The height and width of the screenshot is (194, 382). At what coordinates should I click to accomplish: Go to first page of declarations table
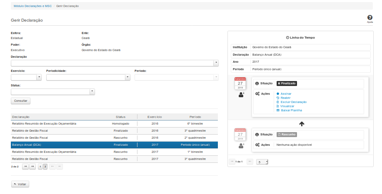click(25, 166)
